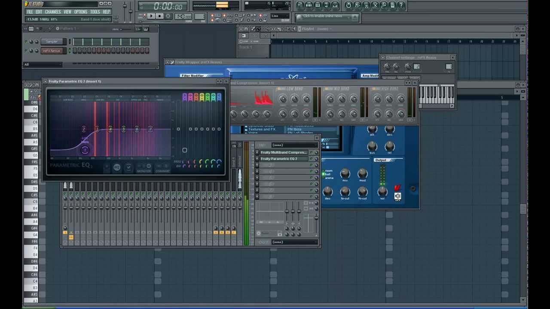Open the All channel filter dropdown
This screenshot has width=550, height=309.
pyautogui.click(x=43, y=64)
